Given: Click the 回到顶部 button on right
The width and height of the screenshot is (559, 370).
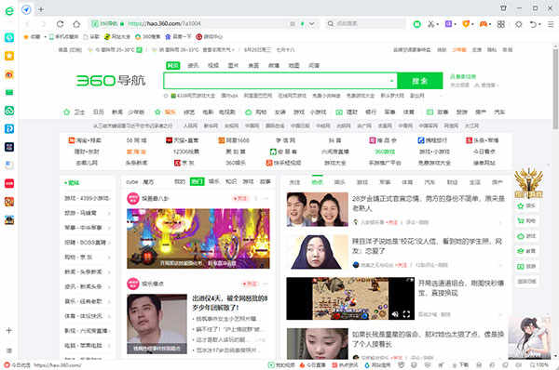Looking at the screenshot, I should point(527,281).
